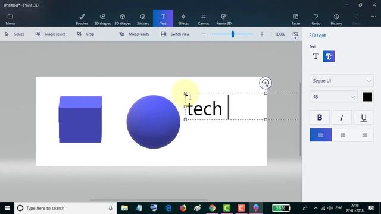Open Firefox from taskbar
Viewport: 381px width, 214px height.
183,208
